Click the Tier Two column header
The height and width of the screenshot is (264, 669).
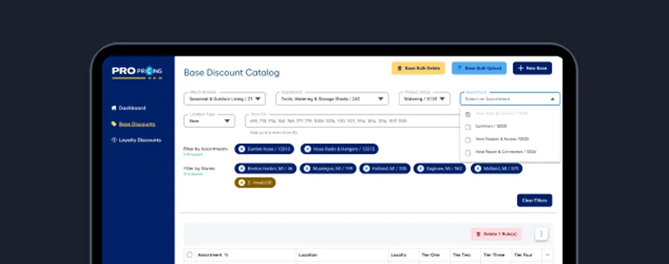tap(462, 255)
